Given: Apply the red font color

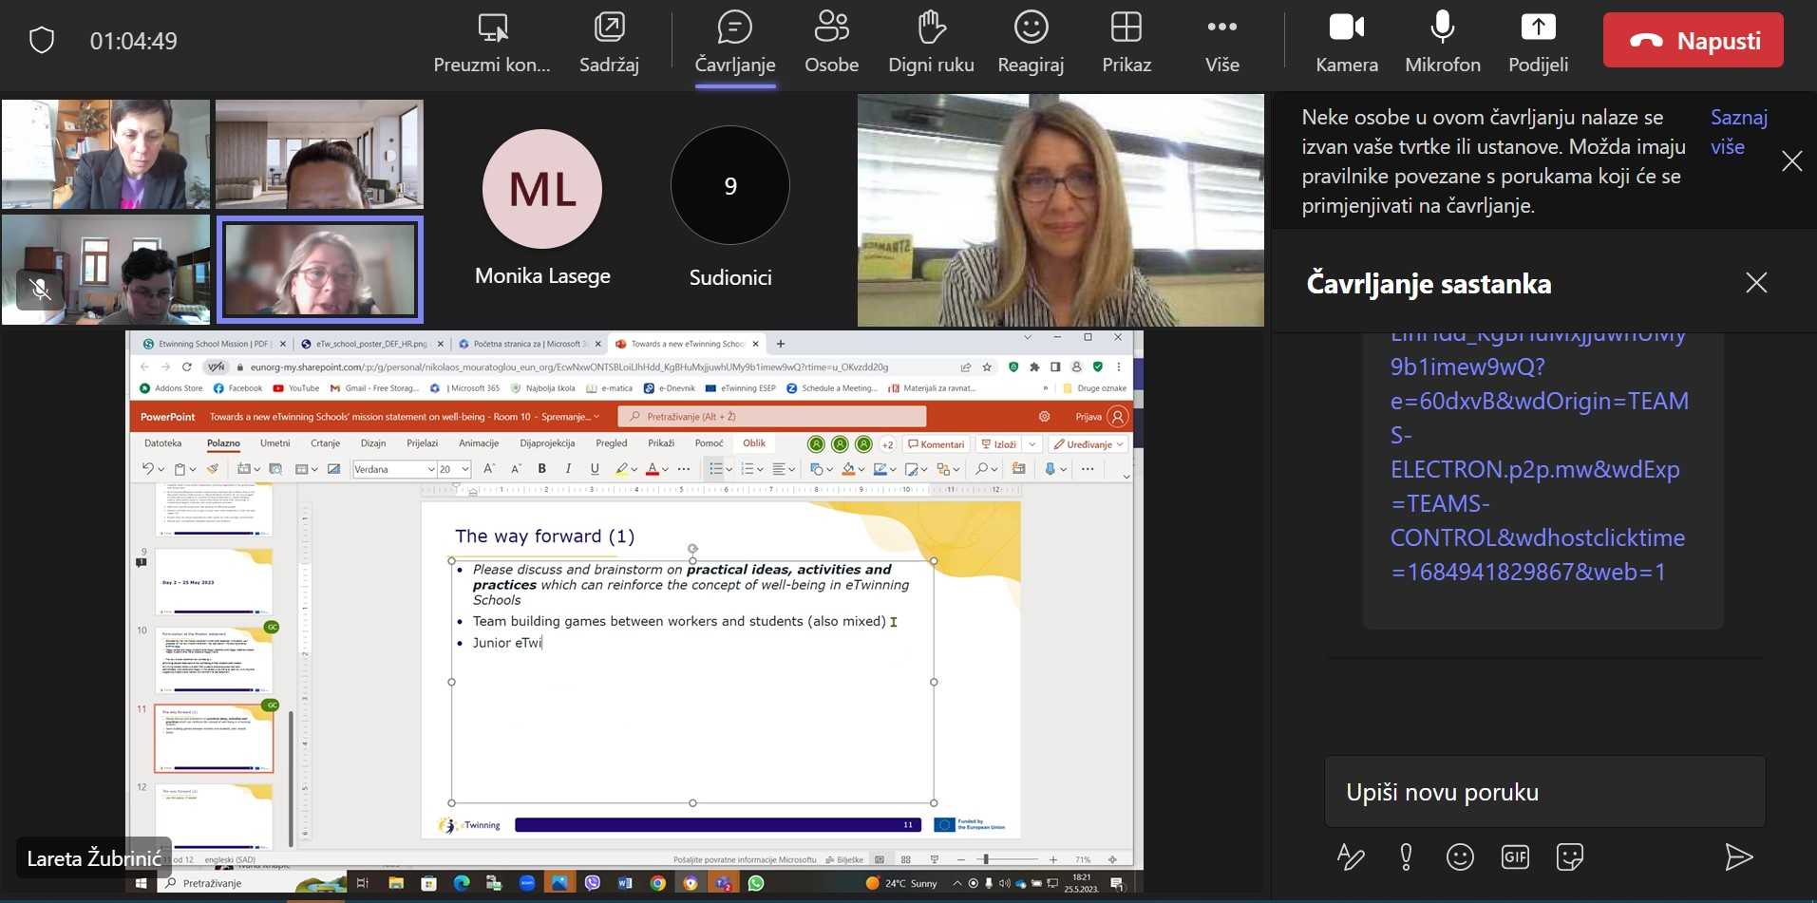Looking at the screenshot, I should 652,469.
